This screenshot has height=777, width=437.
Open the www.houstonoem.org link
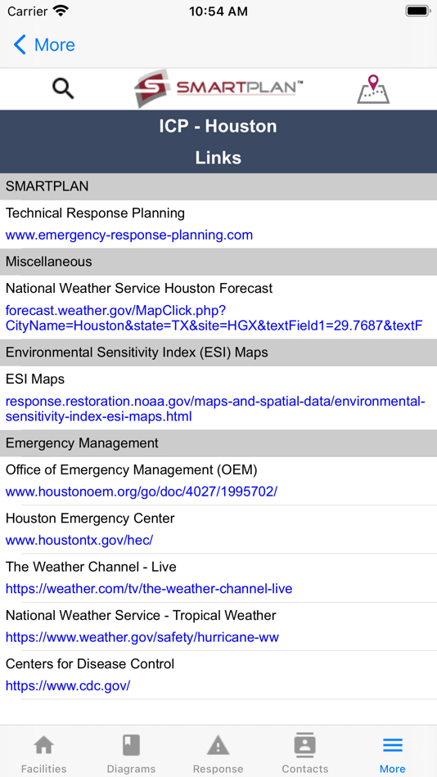point(142,492)
